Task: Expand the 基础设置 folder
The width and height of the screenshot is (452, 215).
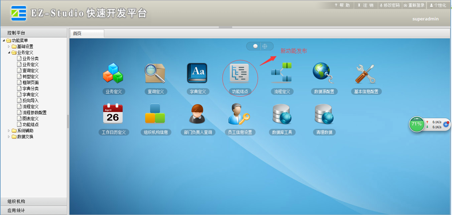Action: (9, 46)
